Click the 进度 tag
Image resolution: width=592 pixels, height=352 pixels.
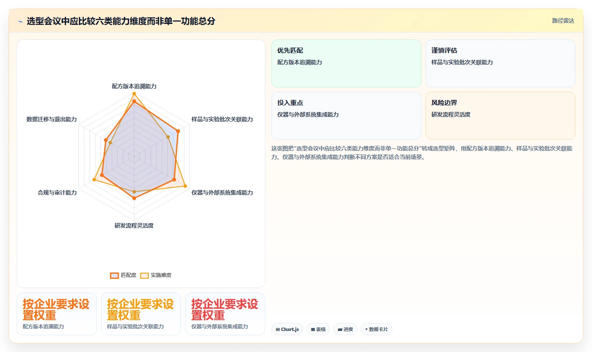345,329
